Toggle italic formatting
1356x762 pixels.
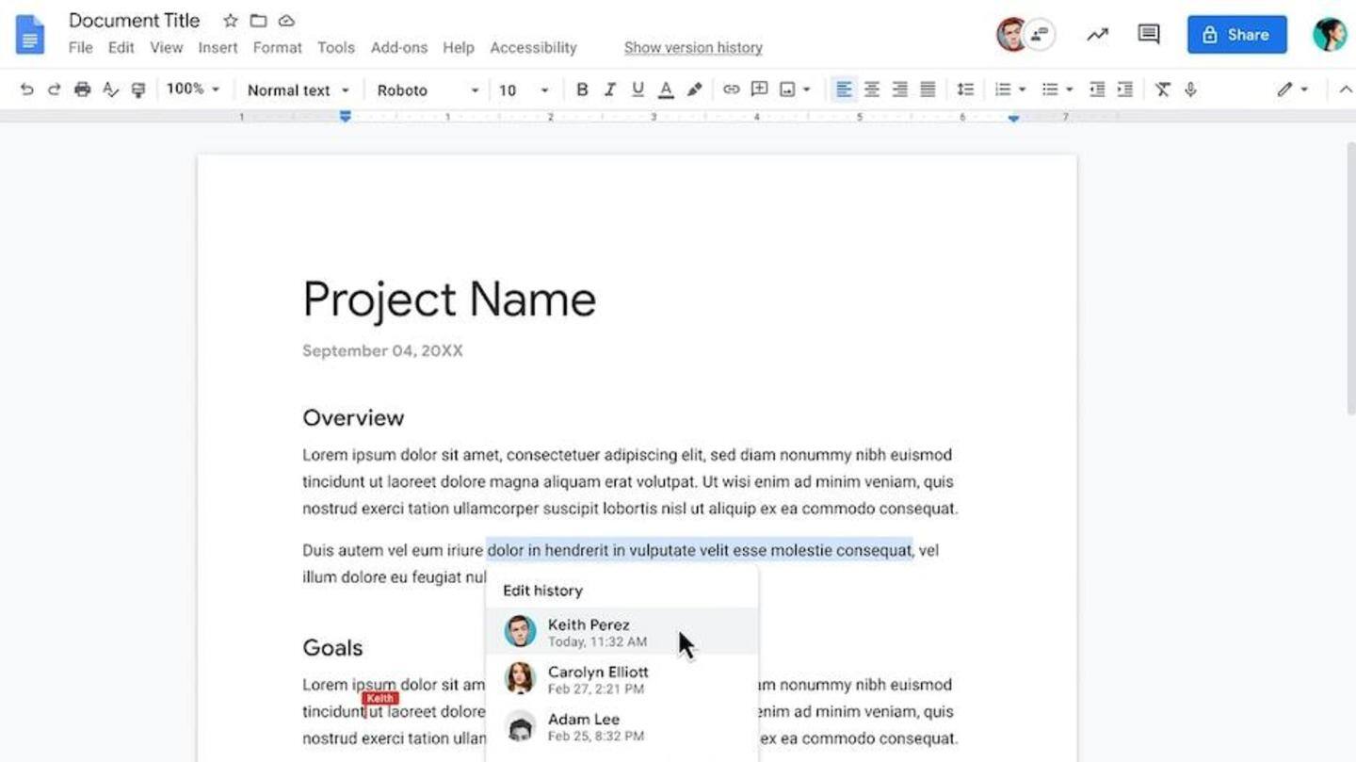pyautogui.click(x=609, y=89)
